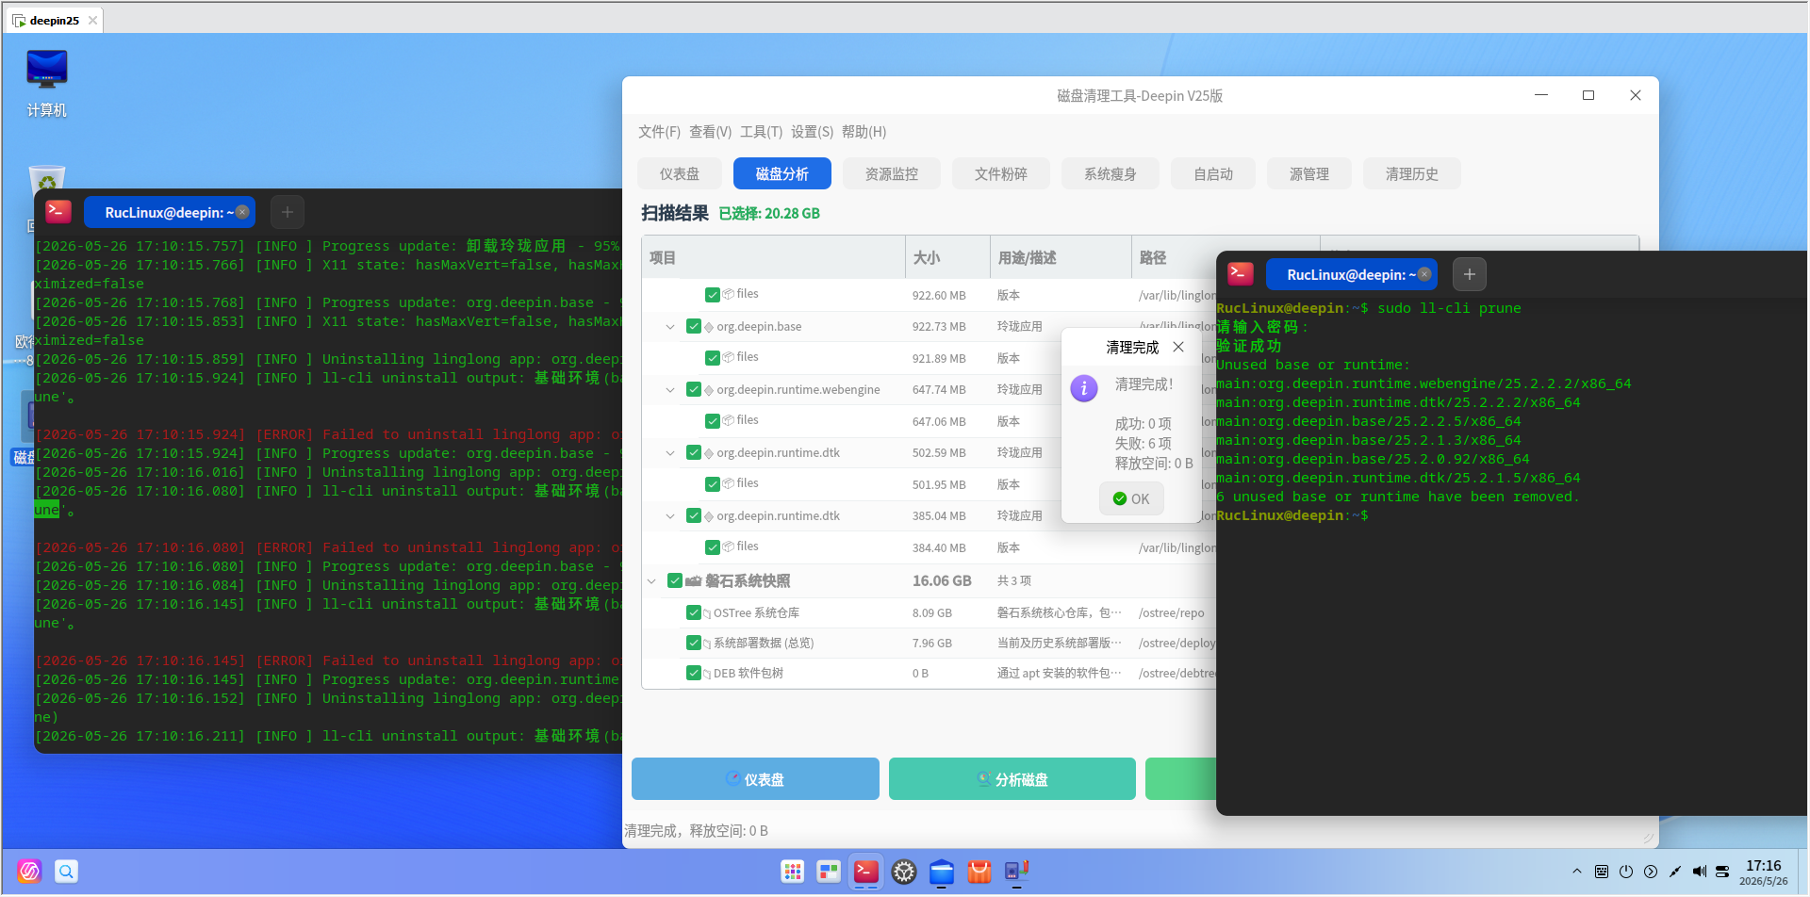Open the app grid icon in the dock
1810x897 pixels.
793,873
